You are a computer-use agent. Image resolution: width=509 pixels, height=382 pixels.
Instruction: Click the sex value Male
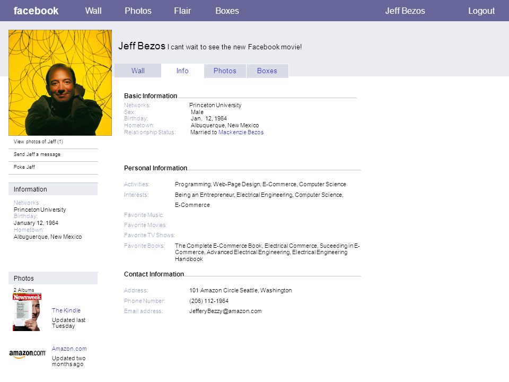(x=197, y=112)
